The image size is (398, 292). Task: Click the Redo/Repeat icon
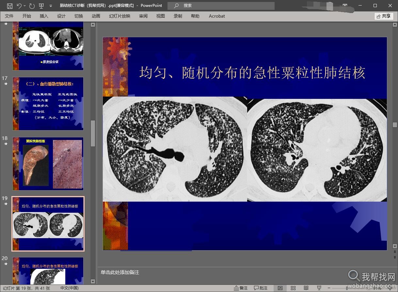pyautogui.click(x=32, y=6)
